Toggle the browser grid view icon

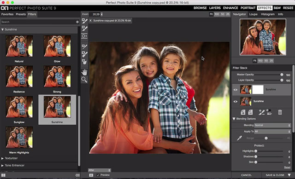click(x=3, y=175)
